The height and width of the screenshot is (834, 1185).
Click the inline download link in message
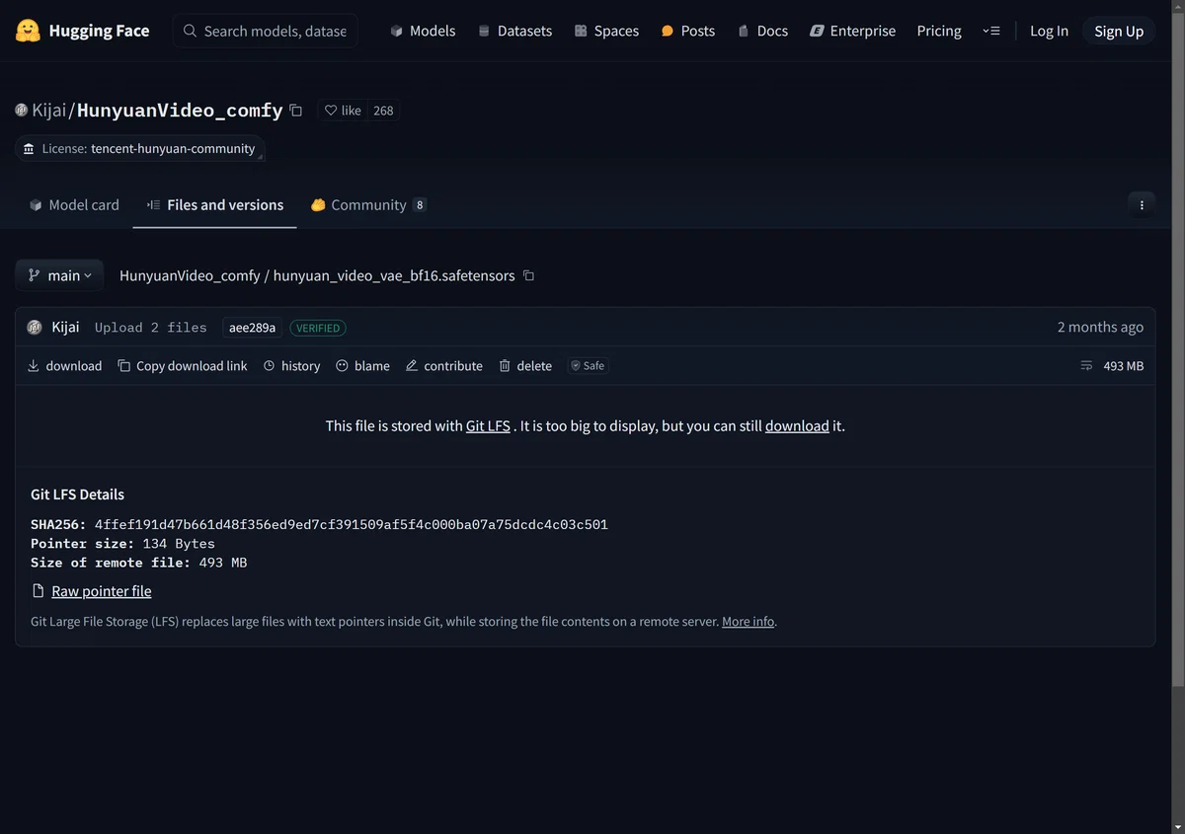797,426
